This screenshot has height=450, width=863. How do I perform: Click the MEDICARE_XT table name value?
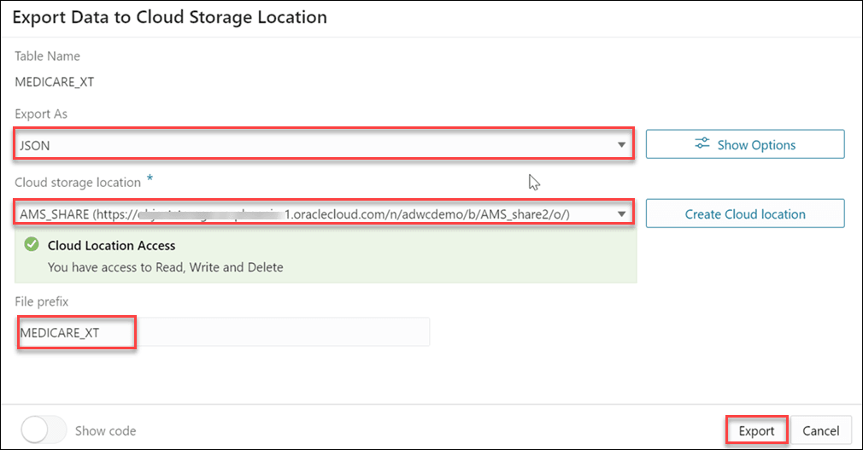coord(50,83)
